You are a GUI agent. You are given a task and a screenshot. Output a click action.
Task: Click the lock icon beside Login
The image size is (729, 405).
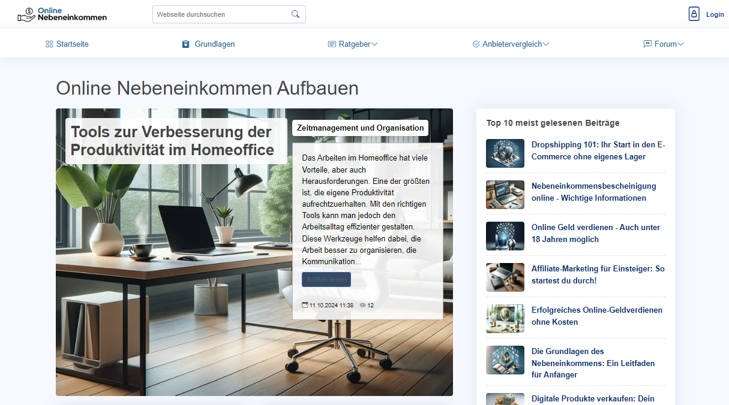pyautogui.click(x=694, y=13)
